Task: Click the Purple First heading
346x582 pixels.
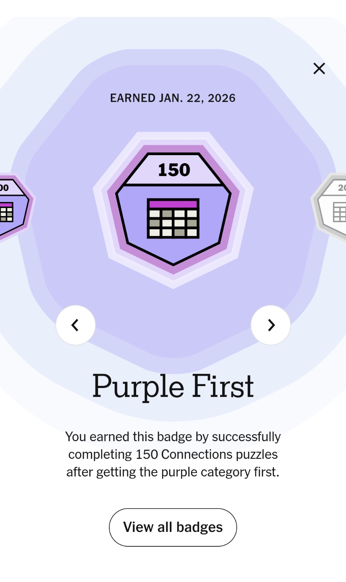Action: click(x=173, y=386)
